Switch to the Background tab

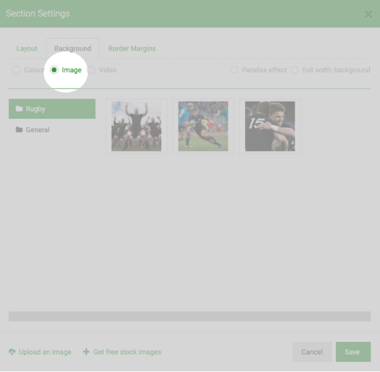click(x=73, y=48)
